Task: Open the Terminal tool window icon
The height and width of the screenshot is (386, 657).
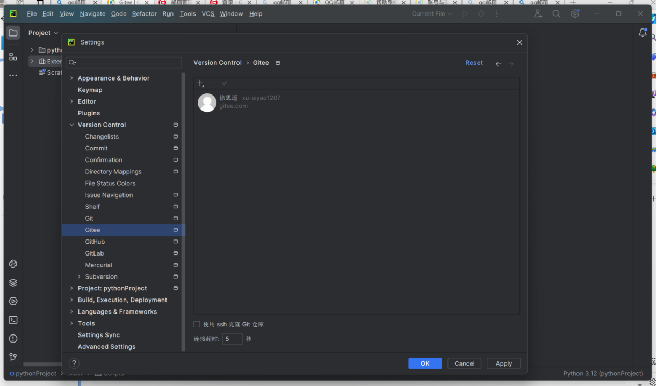Action: pyautogui.click(x=13, y=320)
